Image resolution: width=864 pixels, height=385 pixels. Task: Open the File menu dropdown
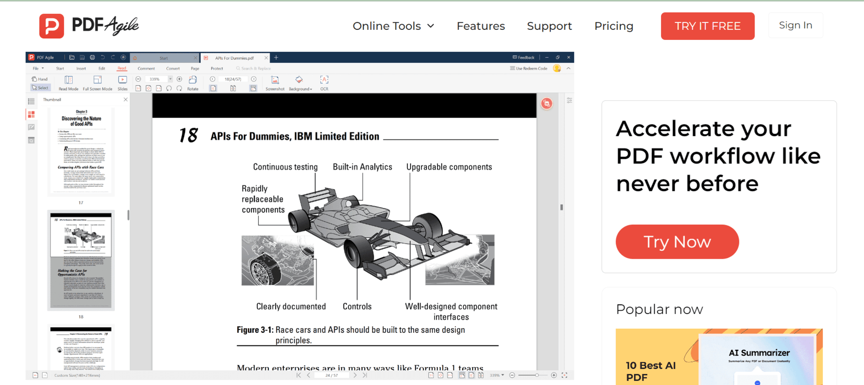click(38, 69)
